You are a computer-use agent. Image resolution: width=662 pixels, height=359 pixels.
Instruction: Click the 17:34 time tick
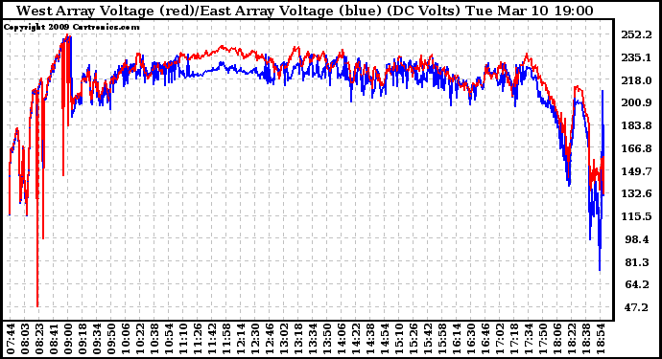pos(528,339)
